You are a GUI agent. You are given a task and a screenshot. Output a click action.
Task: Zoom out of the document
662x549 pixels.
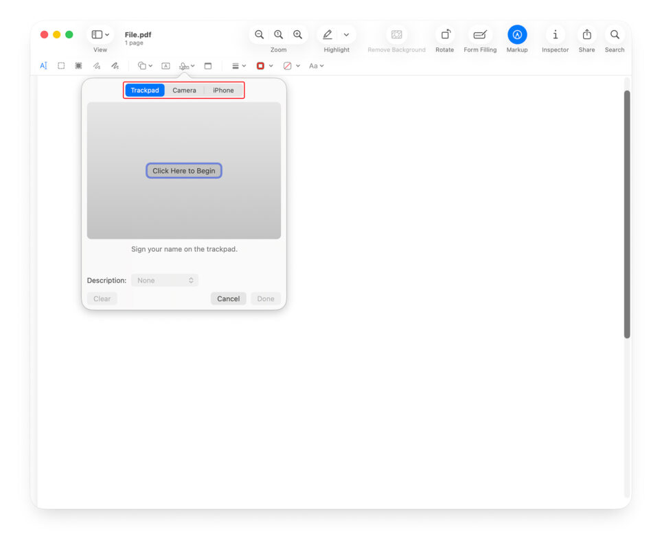pyautogui.click(x=259, y=34)
